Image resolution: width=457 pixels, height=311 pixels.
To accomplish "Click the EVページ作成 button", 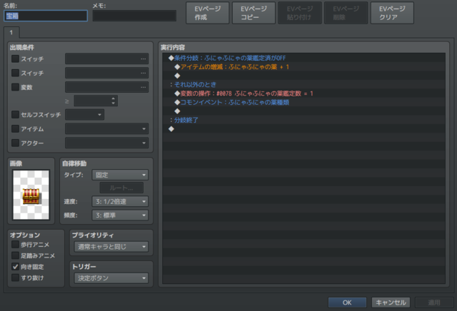I will [x=208, y=13].
